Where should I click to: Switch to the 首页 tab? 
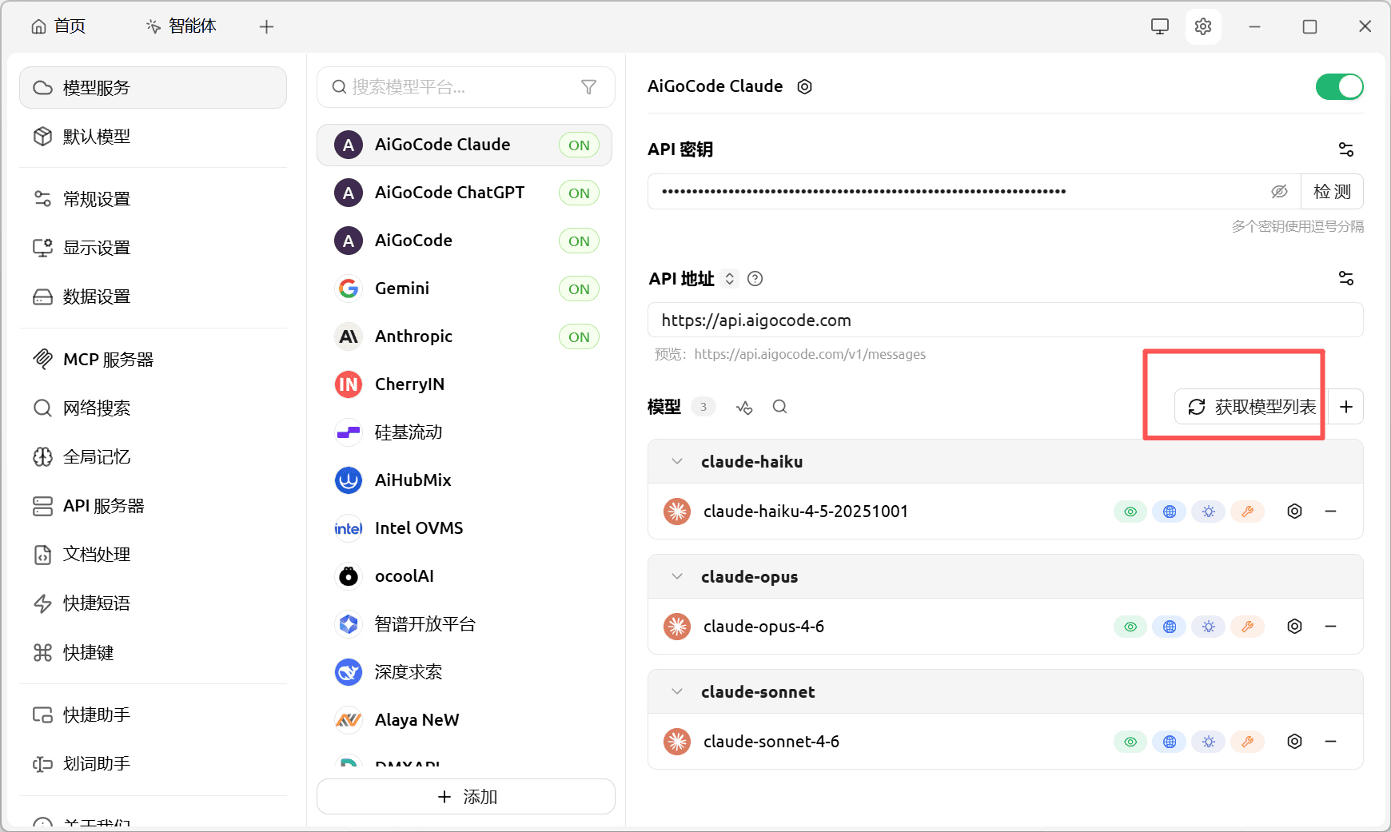tap(58, 26)
